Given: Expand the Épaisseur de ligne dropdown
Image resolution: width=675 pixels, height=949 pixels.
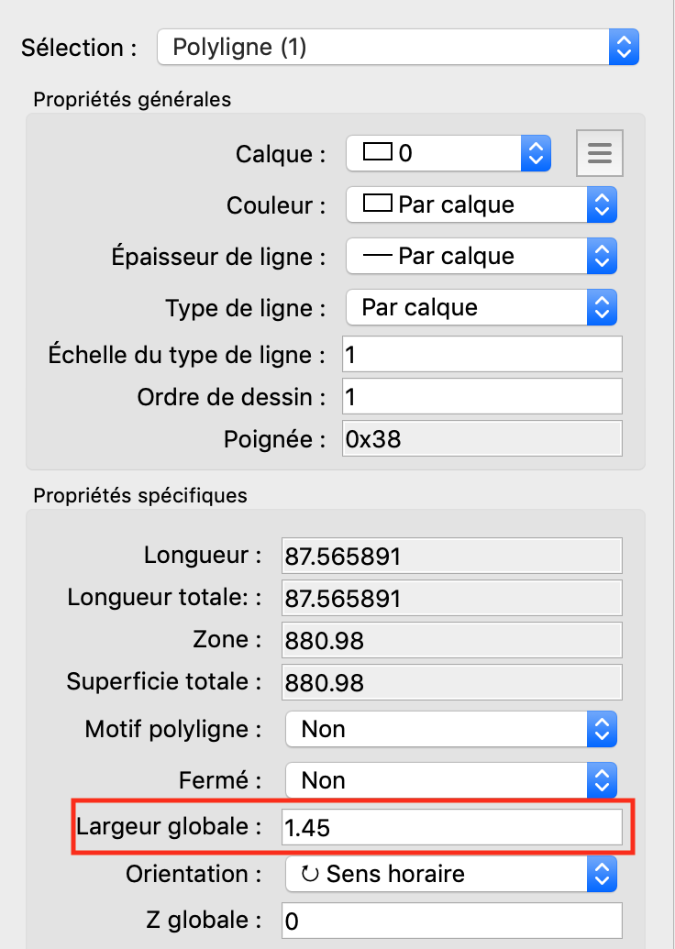Looking at the screenshot, I should (481, 256).
